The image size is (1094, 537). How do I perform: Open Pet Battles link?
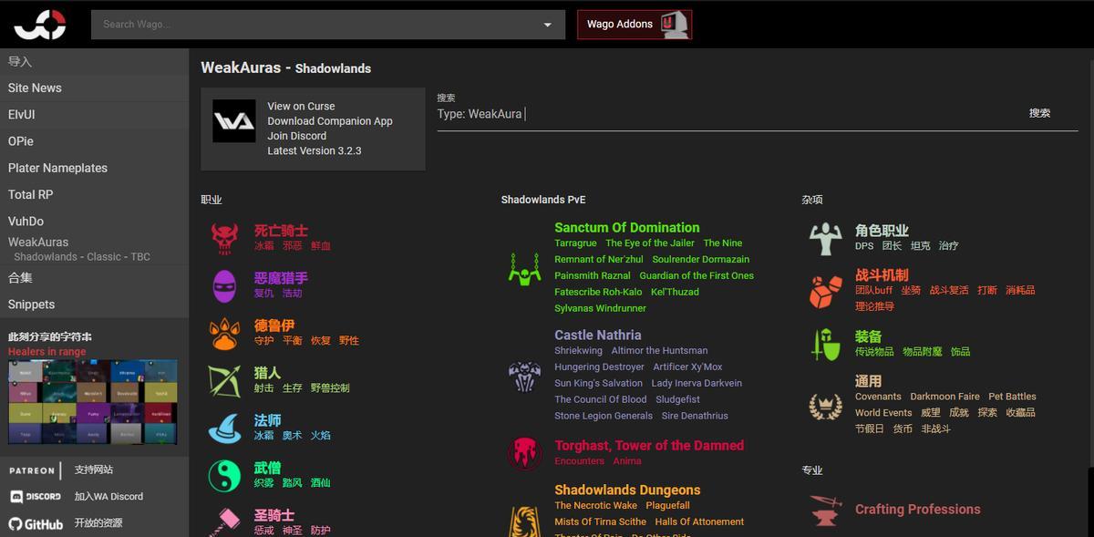[x=1012, y=397]
